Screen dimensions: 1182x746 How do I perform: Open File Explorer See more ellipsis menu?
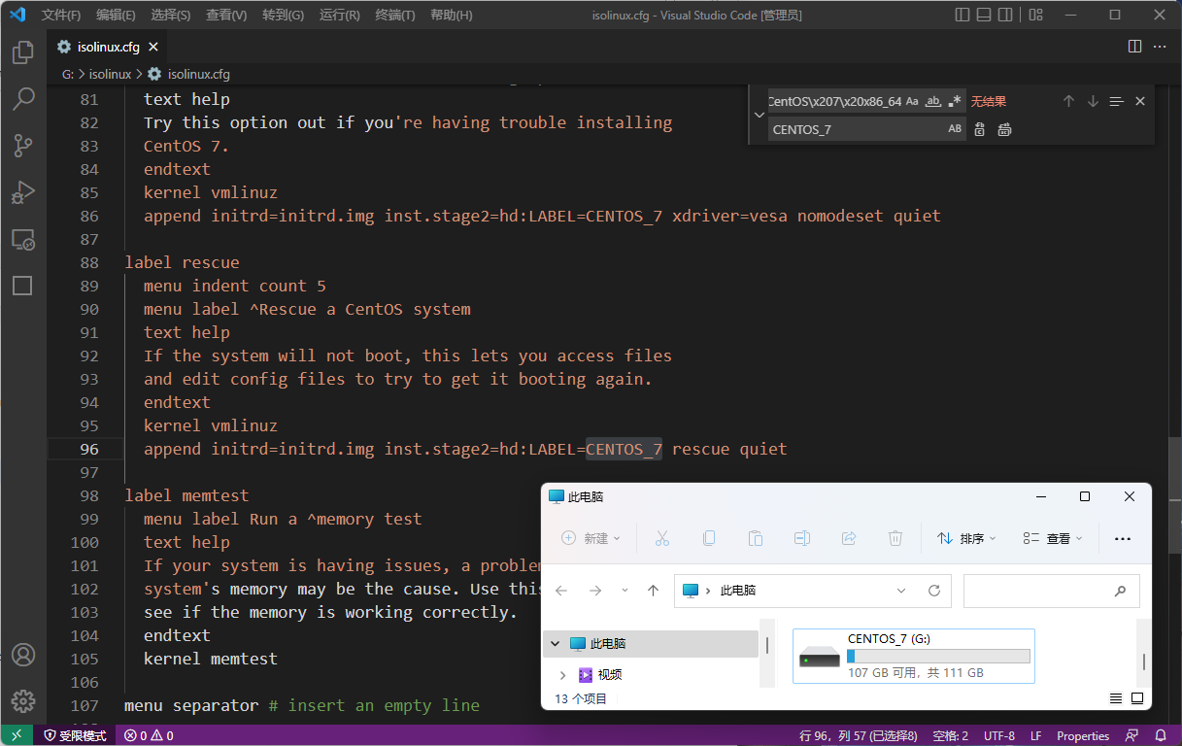click(1123, 538)
